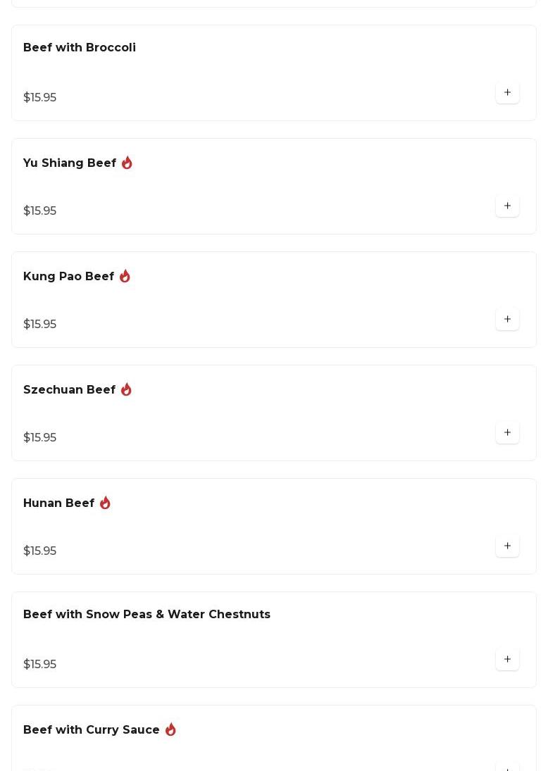Click the plus icon for Kung Pao Beef
This screenshot has height=771, width=548.
click(507, 319)
